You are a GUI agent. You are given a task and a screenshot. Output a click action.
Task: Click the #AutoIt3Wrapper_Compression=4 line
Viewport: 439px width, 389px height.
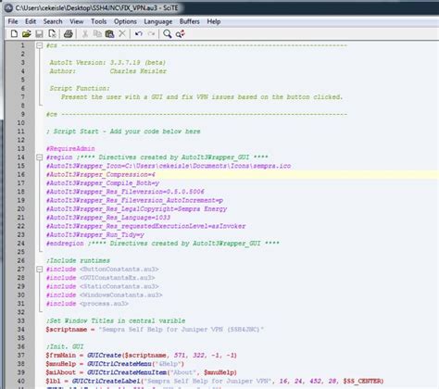101,174
